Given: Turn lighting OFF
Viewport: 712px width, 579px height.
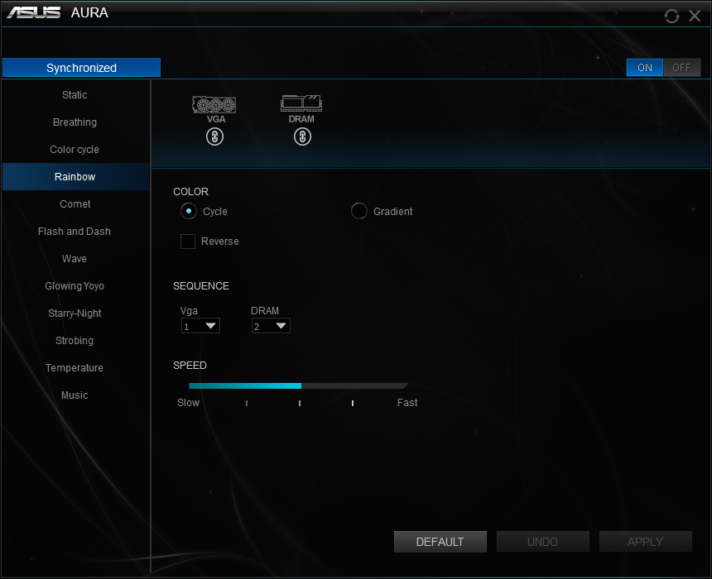Looking at the screenshot, I should pos(681,68).
